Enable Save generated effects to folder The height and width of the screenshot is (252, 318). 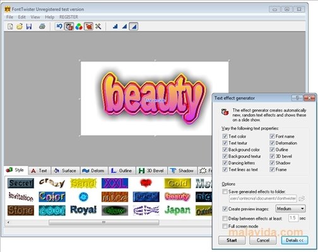(225, 191)
